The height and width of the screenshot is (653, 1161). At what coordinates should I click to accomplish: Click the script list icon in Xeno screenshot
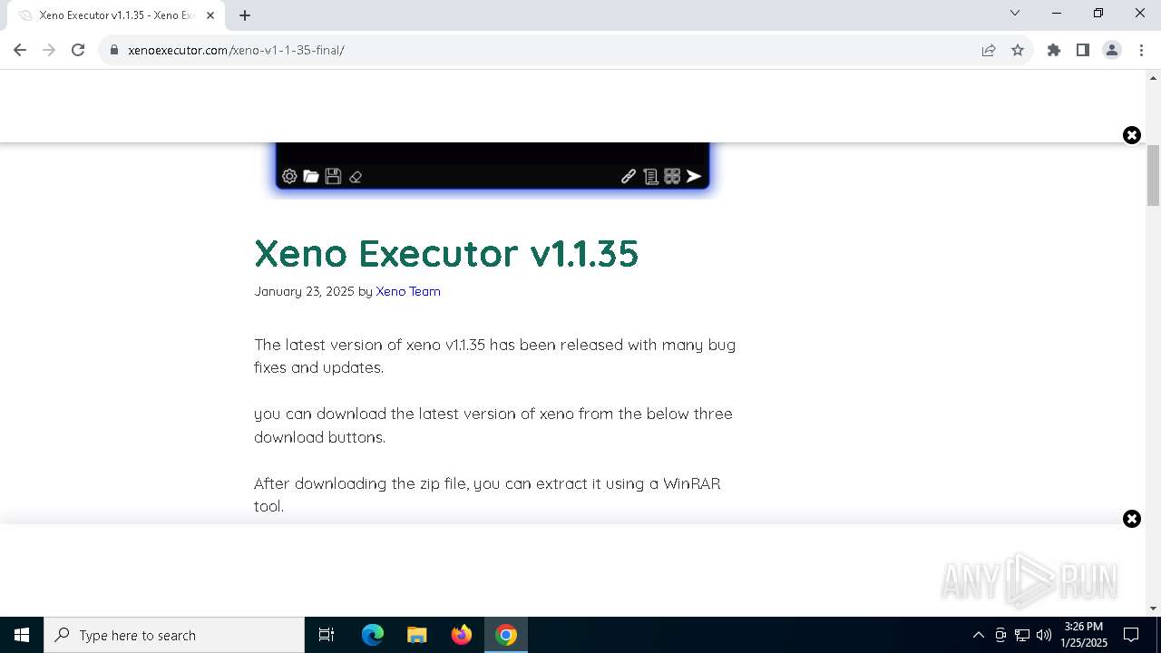[x=650, y=177]
